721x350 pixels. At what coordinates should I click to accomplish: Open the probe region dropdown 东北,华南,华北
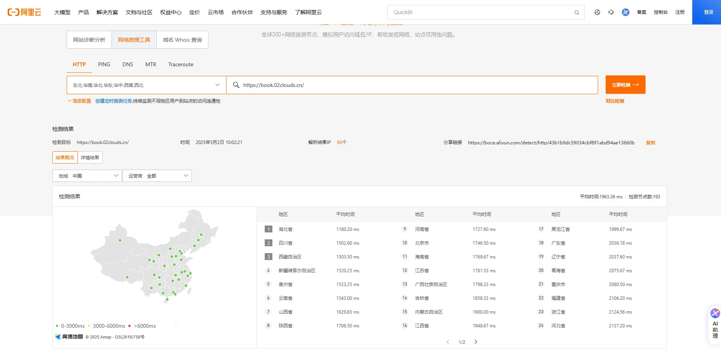pos(146,85)
